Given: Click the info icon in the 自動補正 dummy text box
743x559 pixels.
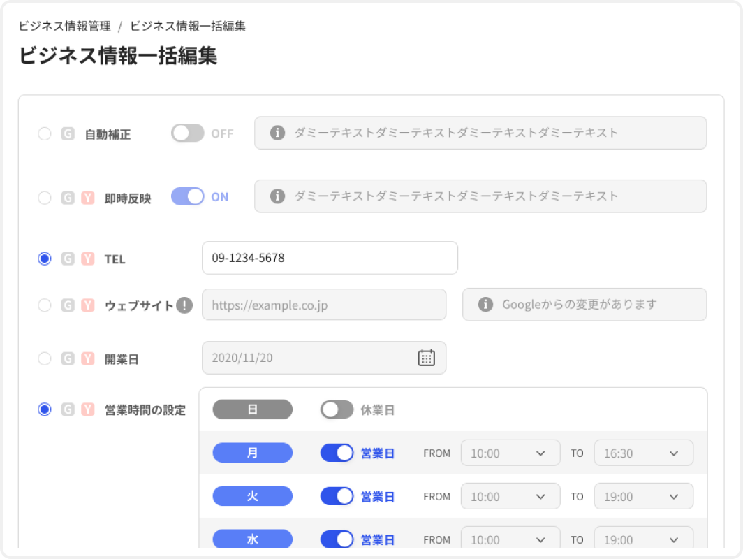Looking at the screenshot, I should [277, 133].
